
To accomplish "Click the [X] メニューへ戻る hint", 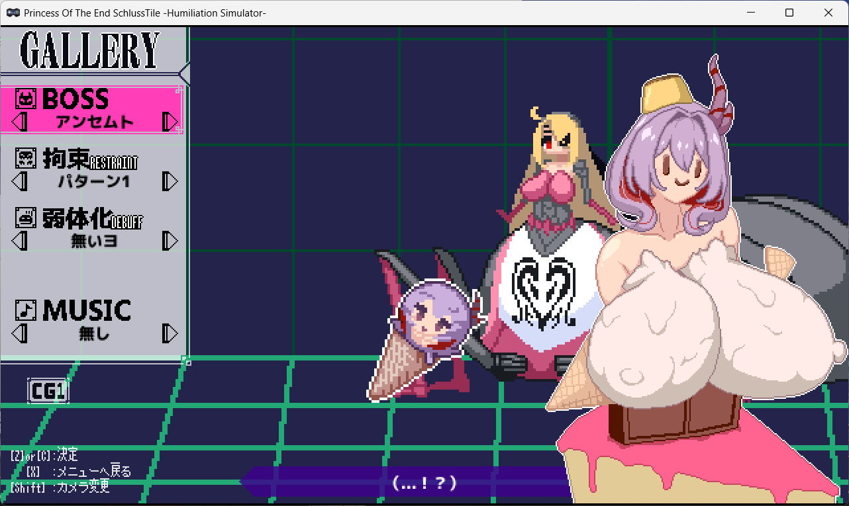I will (x=78, y=472).
